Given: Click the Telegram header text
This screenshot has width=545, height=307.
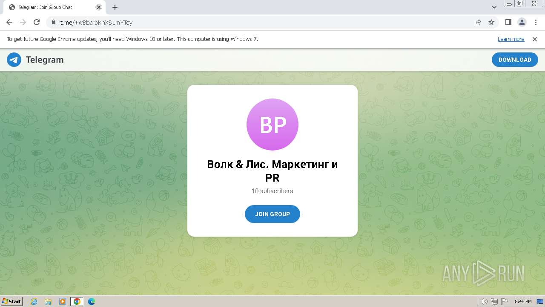Looking at the screenshot, I should [x=45, y=60].
